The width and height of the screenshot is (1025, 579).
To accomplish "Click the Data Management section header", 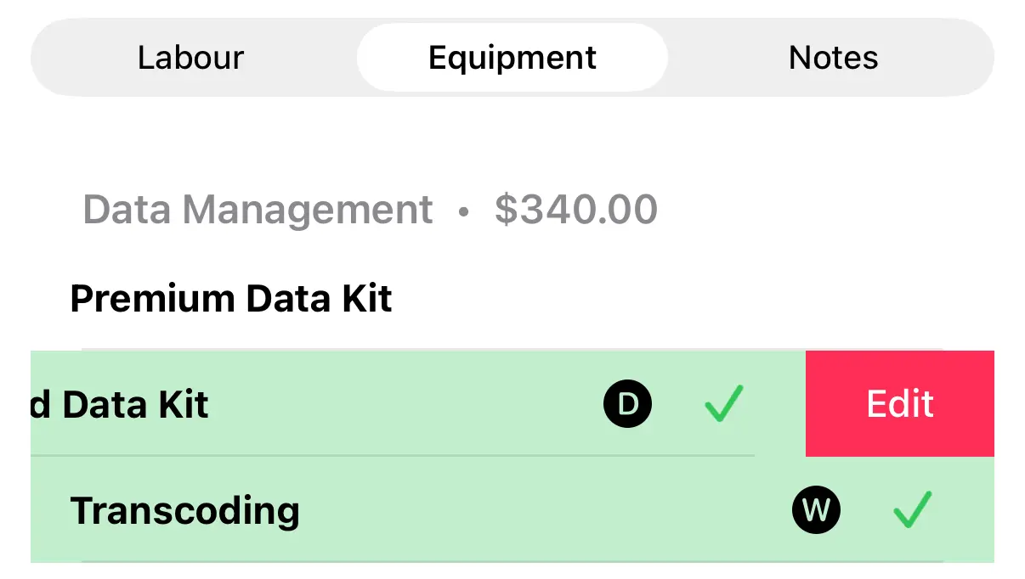I will click(258, 210).
